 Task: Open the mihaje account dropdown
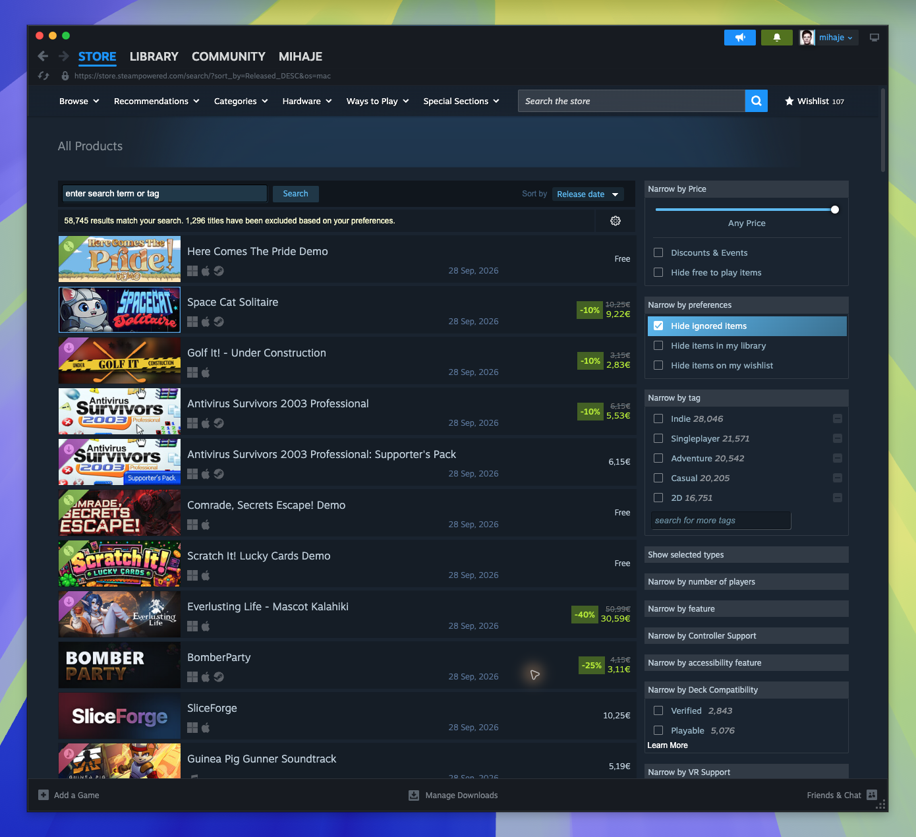point(836,38)
